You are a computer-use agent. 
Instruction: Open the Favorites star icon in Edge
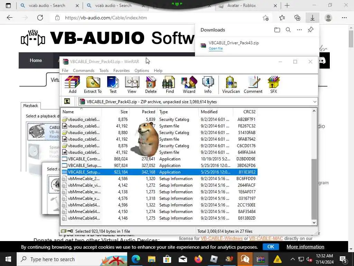pos(282,18)
